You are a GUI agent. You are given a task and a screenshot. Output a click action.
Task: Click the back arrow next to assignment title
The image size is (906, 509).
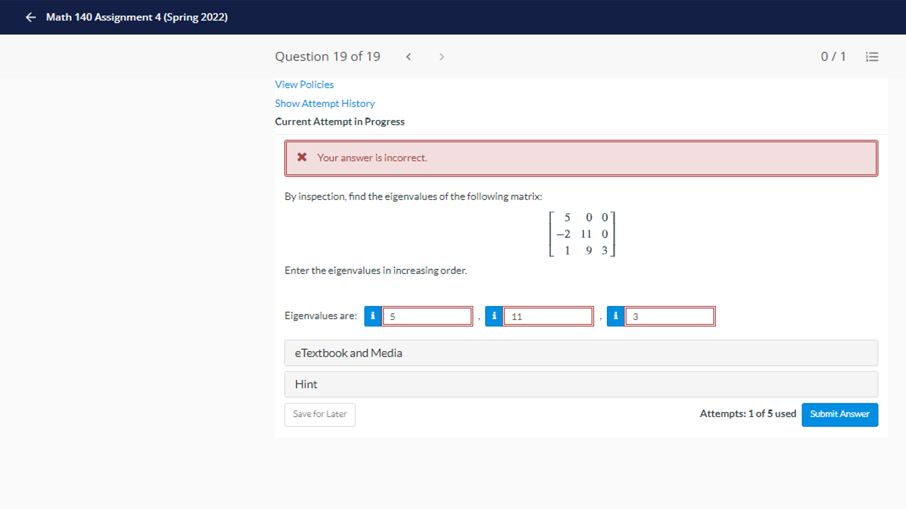click(x=31, y=17)
